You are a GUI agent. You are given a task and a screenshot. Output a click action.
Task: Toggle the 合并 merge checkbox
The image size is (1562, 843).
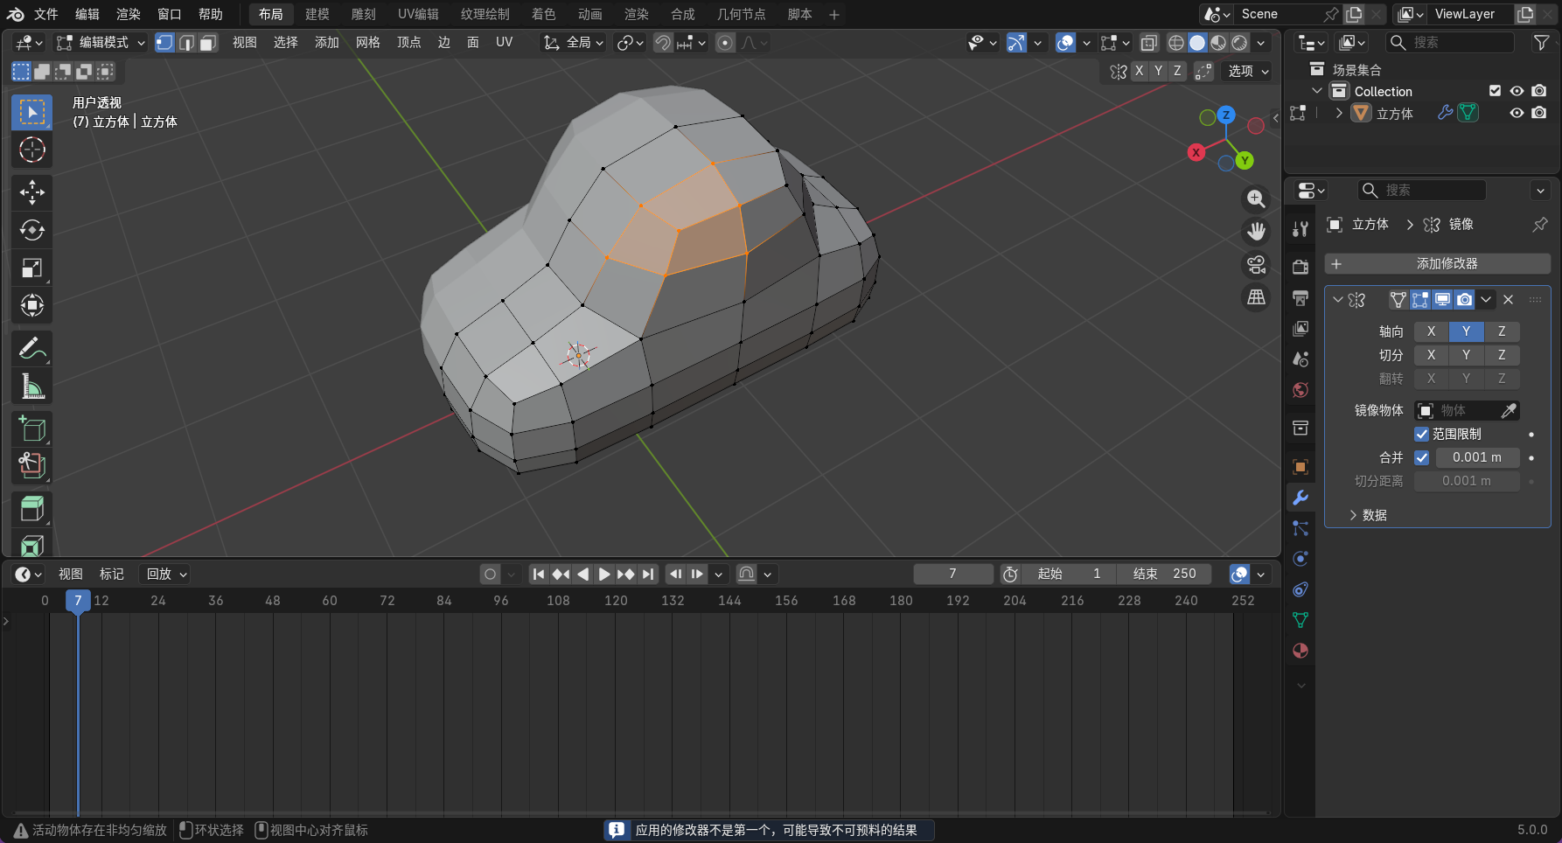pos(1422,457)
